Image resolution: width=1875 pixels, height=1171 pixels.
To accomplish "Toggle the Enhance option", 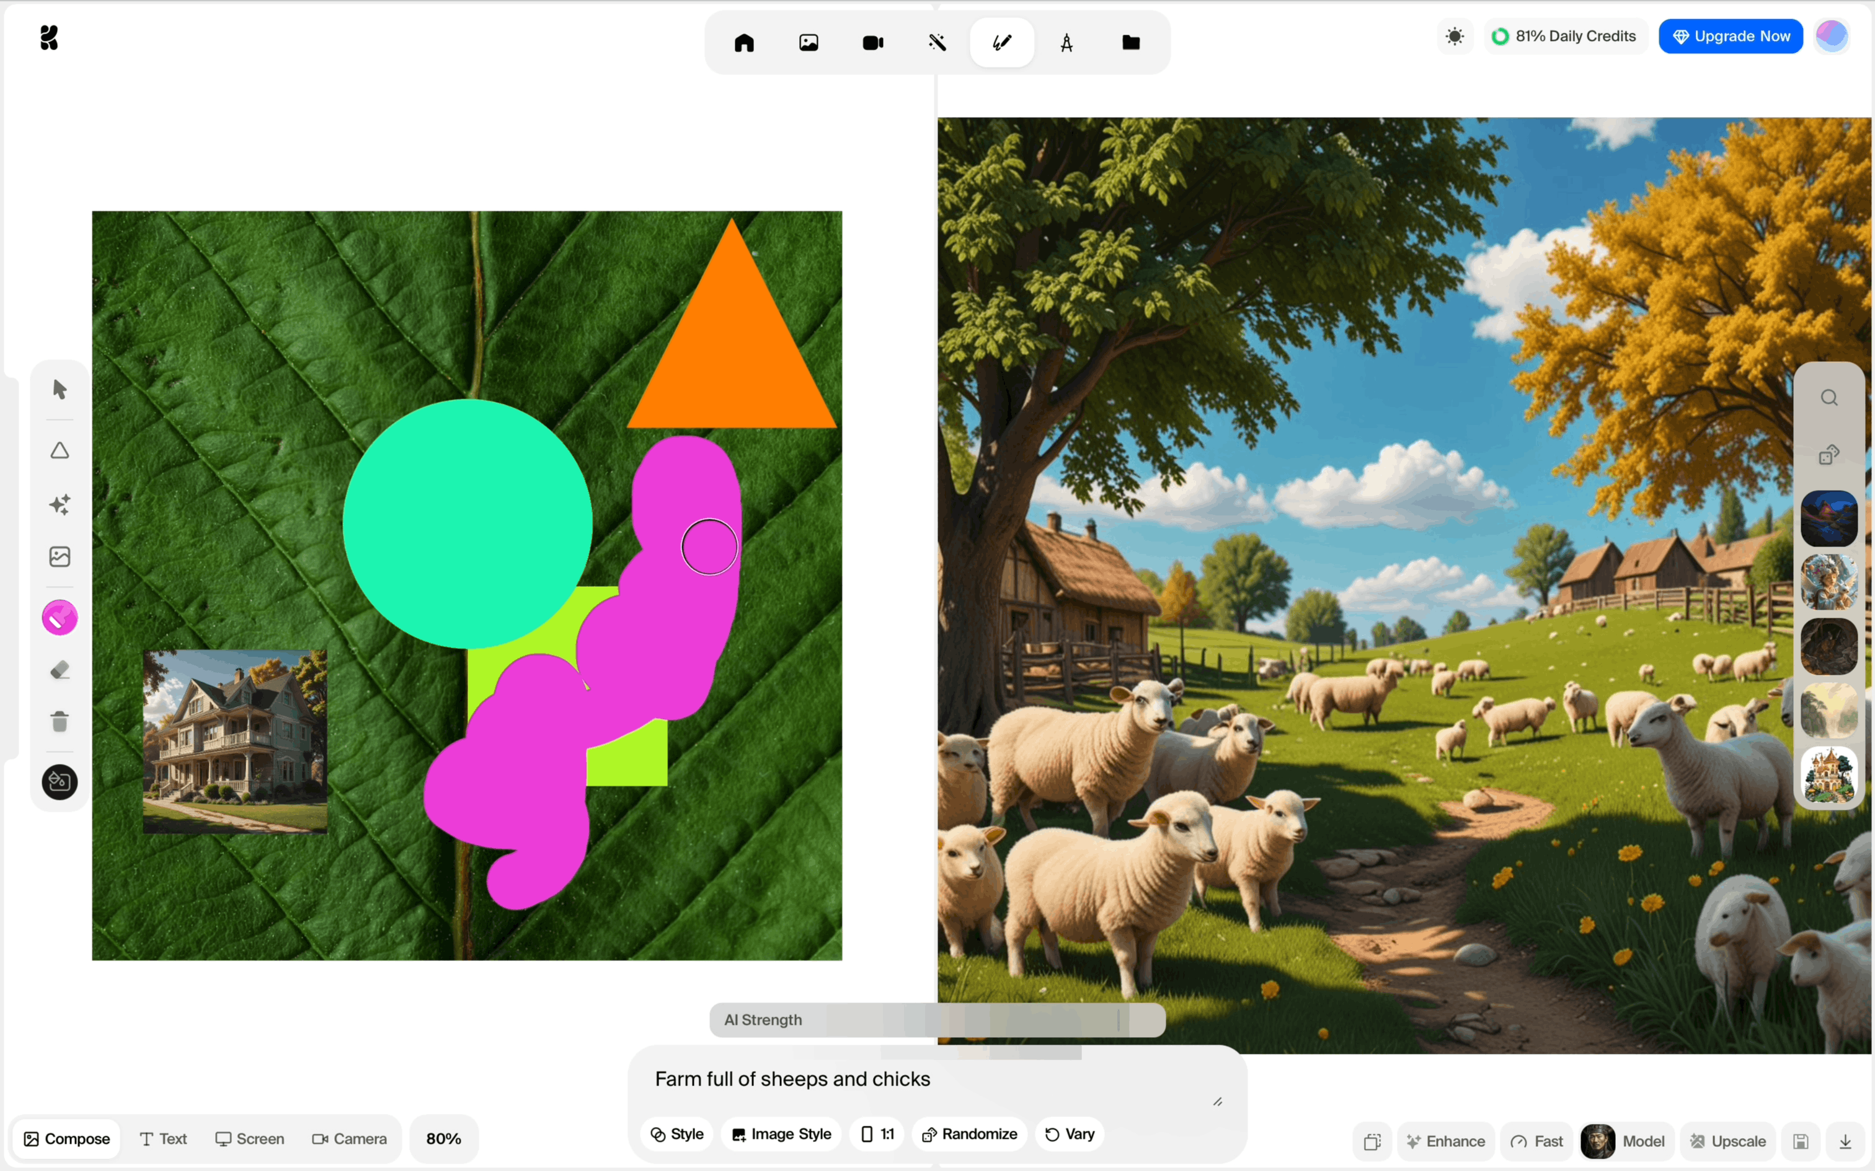I will [x=1446, y=1141].
